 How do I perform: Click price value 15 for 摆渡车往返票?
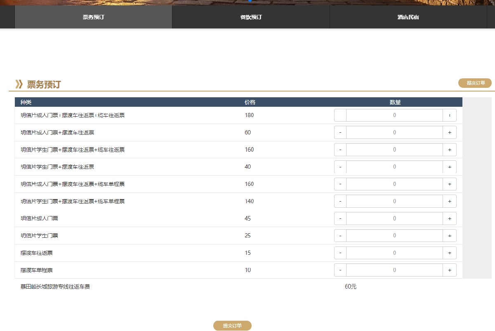click(247, 253)
